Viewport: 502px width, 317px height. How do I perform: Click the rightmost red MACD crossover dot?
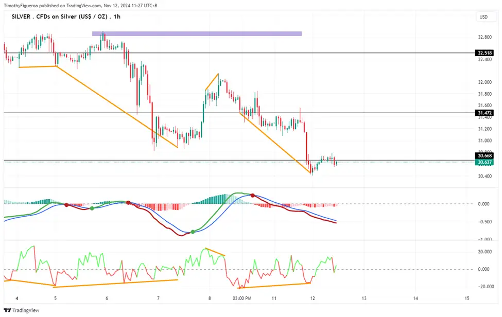[x=253, y=195]
